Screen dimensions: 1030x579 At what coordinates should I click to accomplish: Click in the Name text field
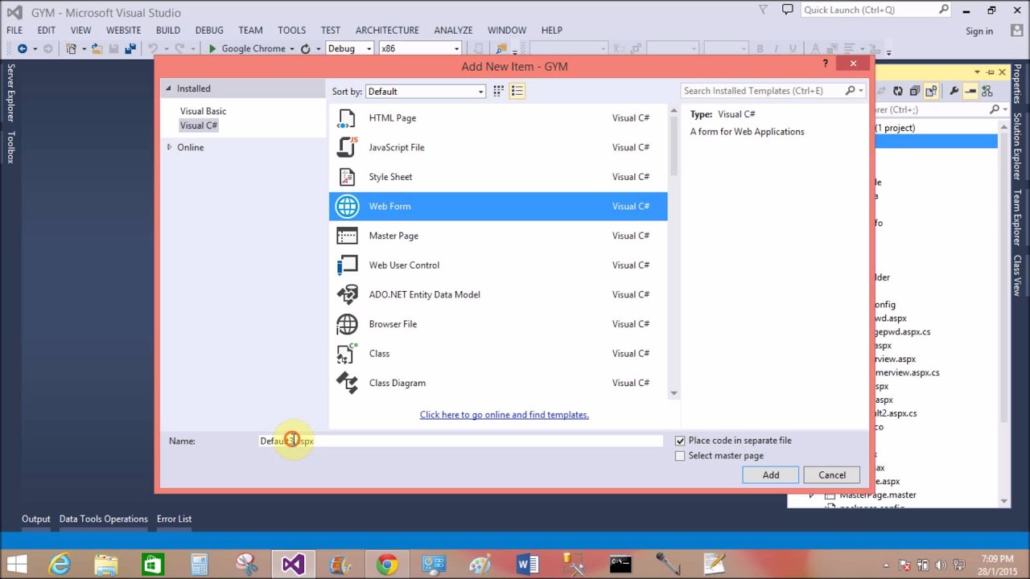click(460, 441)
